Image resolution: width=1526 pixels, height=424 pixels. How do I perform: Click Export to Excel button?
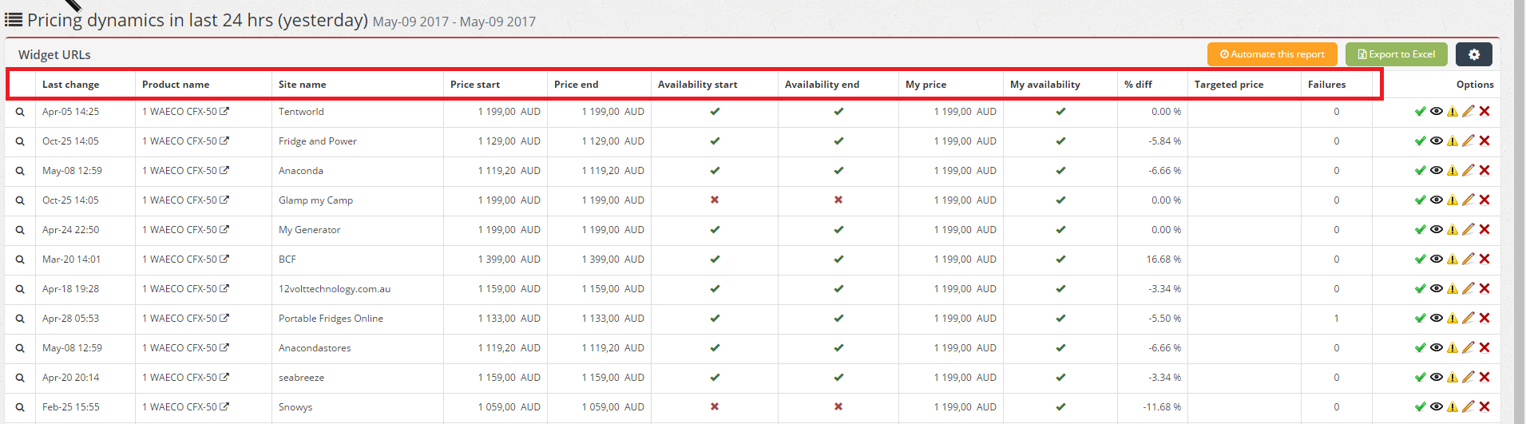pos(1397,54)
